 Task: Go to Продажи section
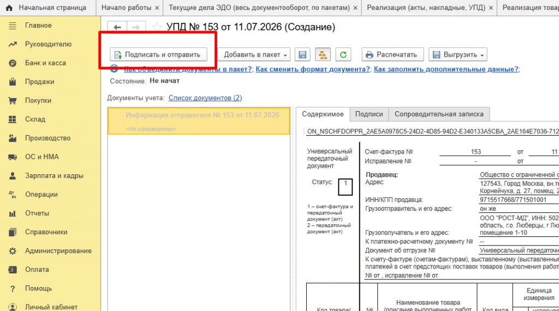pos(39,82)
